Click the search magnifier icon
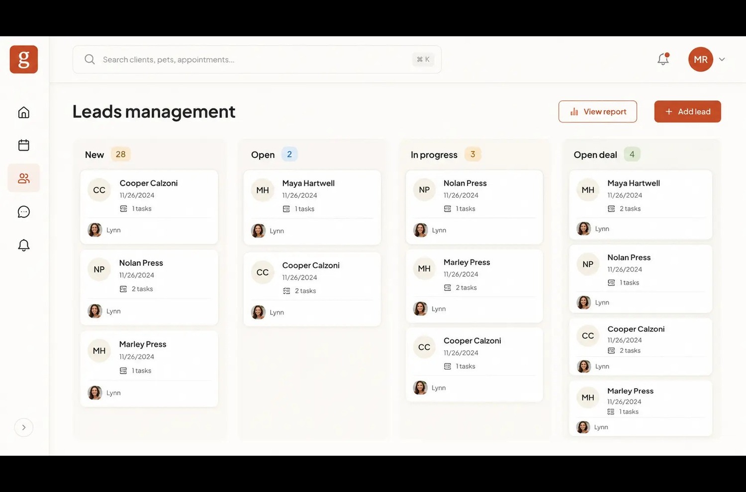Image resolution: width=746 pixels, height=492 pixels. coord(90,60)
